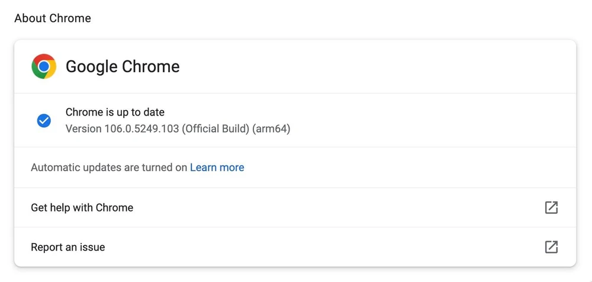This screenshot has width=592, height=282.
Task: Click the word Chrome in card title
Action: click(150, 66)
